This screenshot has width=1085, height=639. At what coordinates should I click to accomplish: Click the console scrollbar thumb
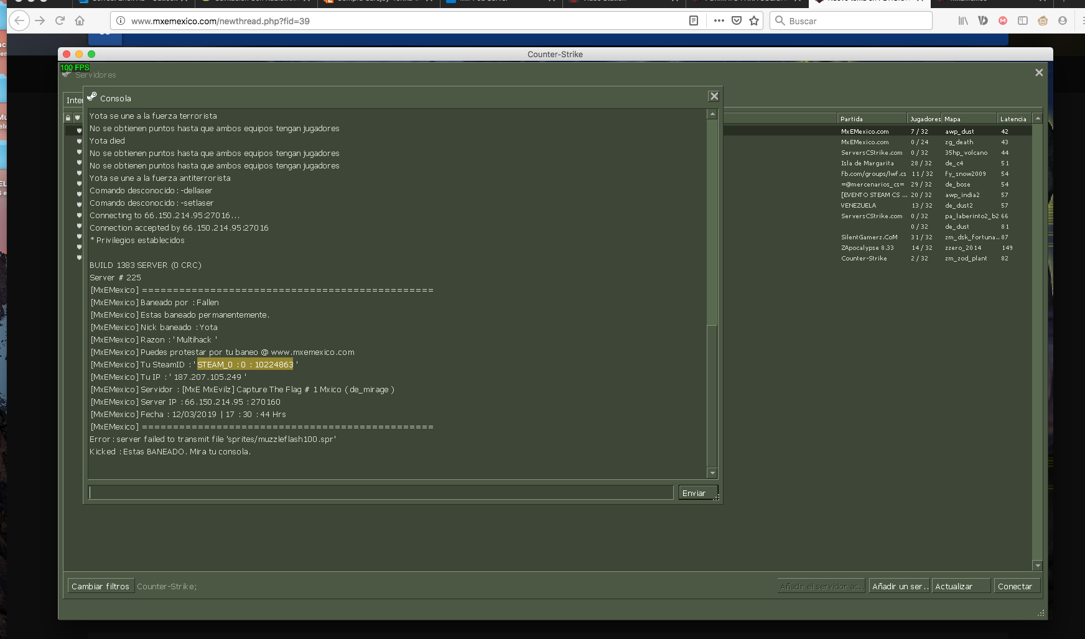712,395
